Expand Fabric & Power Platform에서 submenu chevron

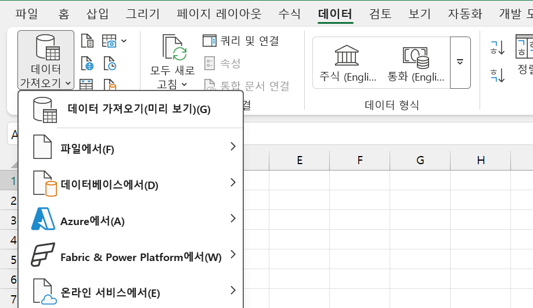coord(233,254)
